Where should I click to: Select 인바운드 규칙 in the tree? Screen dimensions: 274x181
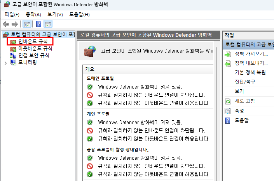pos(33,41)
